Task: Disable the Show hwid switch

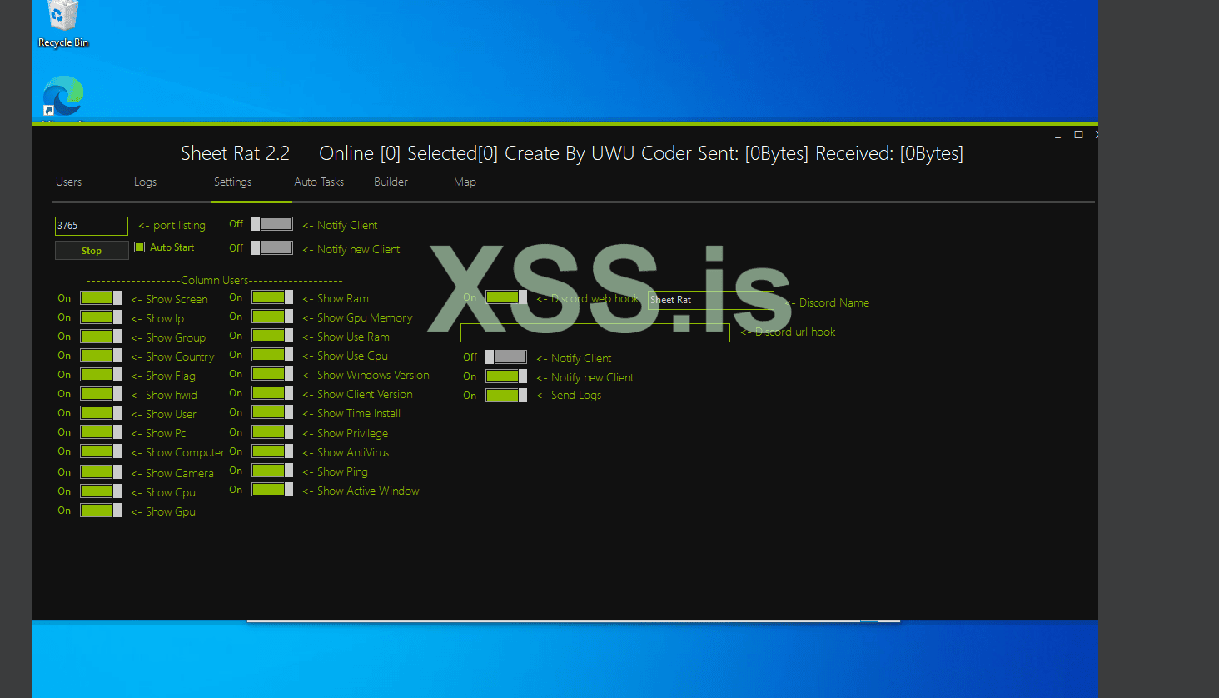Action: [x=101, y=394]
